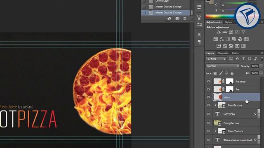Add an Exposure adjustment layer
The image size is (264, 148).
tap(237, 32)
